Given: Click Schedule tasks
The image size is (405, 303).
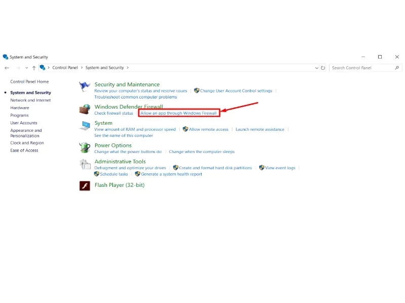Looking at the screenshot, I should click(114, 174).
